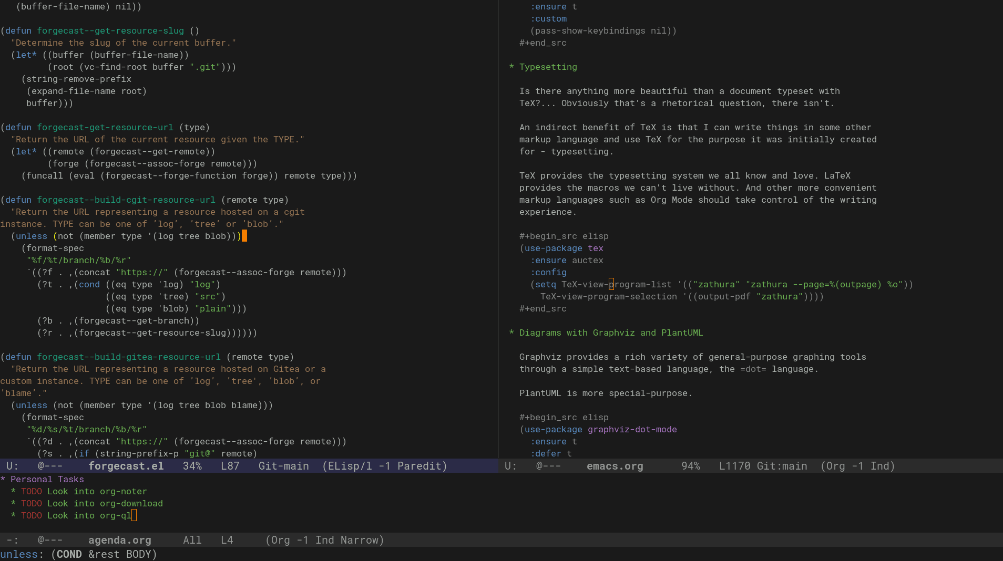Place cursor on forgecast--get-resource-slug function name
Viewport: 1003px width, 561px height.
[110, 30]
